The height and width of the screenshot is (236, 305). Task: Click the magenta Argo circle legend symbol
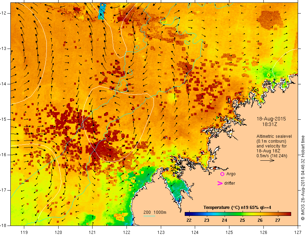point(222,174)
